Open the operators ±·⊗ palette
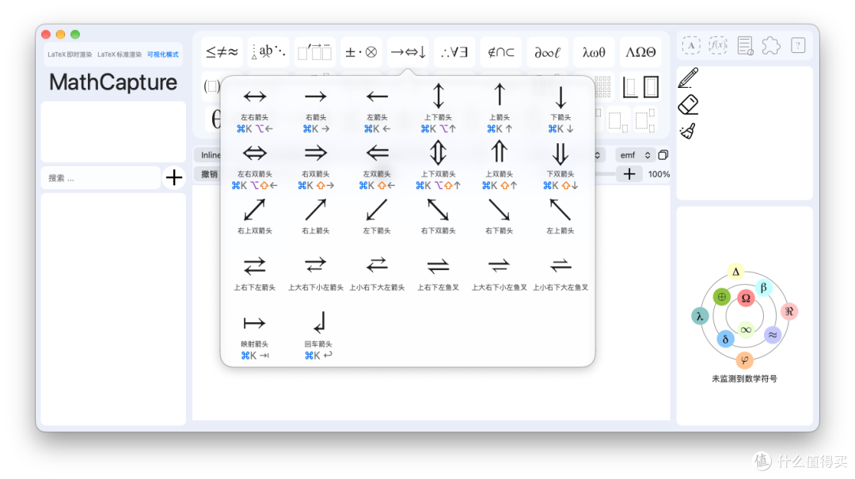This screenshot has height=479, width=855. (361, 52)
